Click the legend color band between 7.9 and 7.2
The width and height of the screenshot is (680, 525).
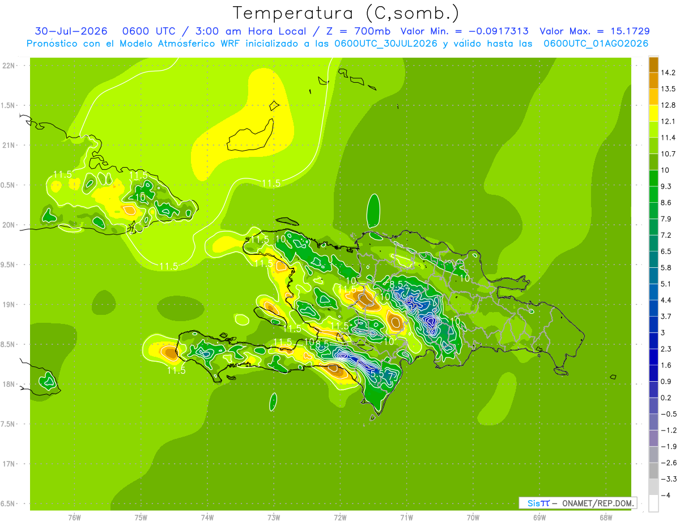pyautogui.click(x=653, y=227)
